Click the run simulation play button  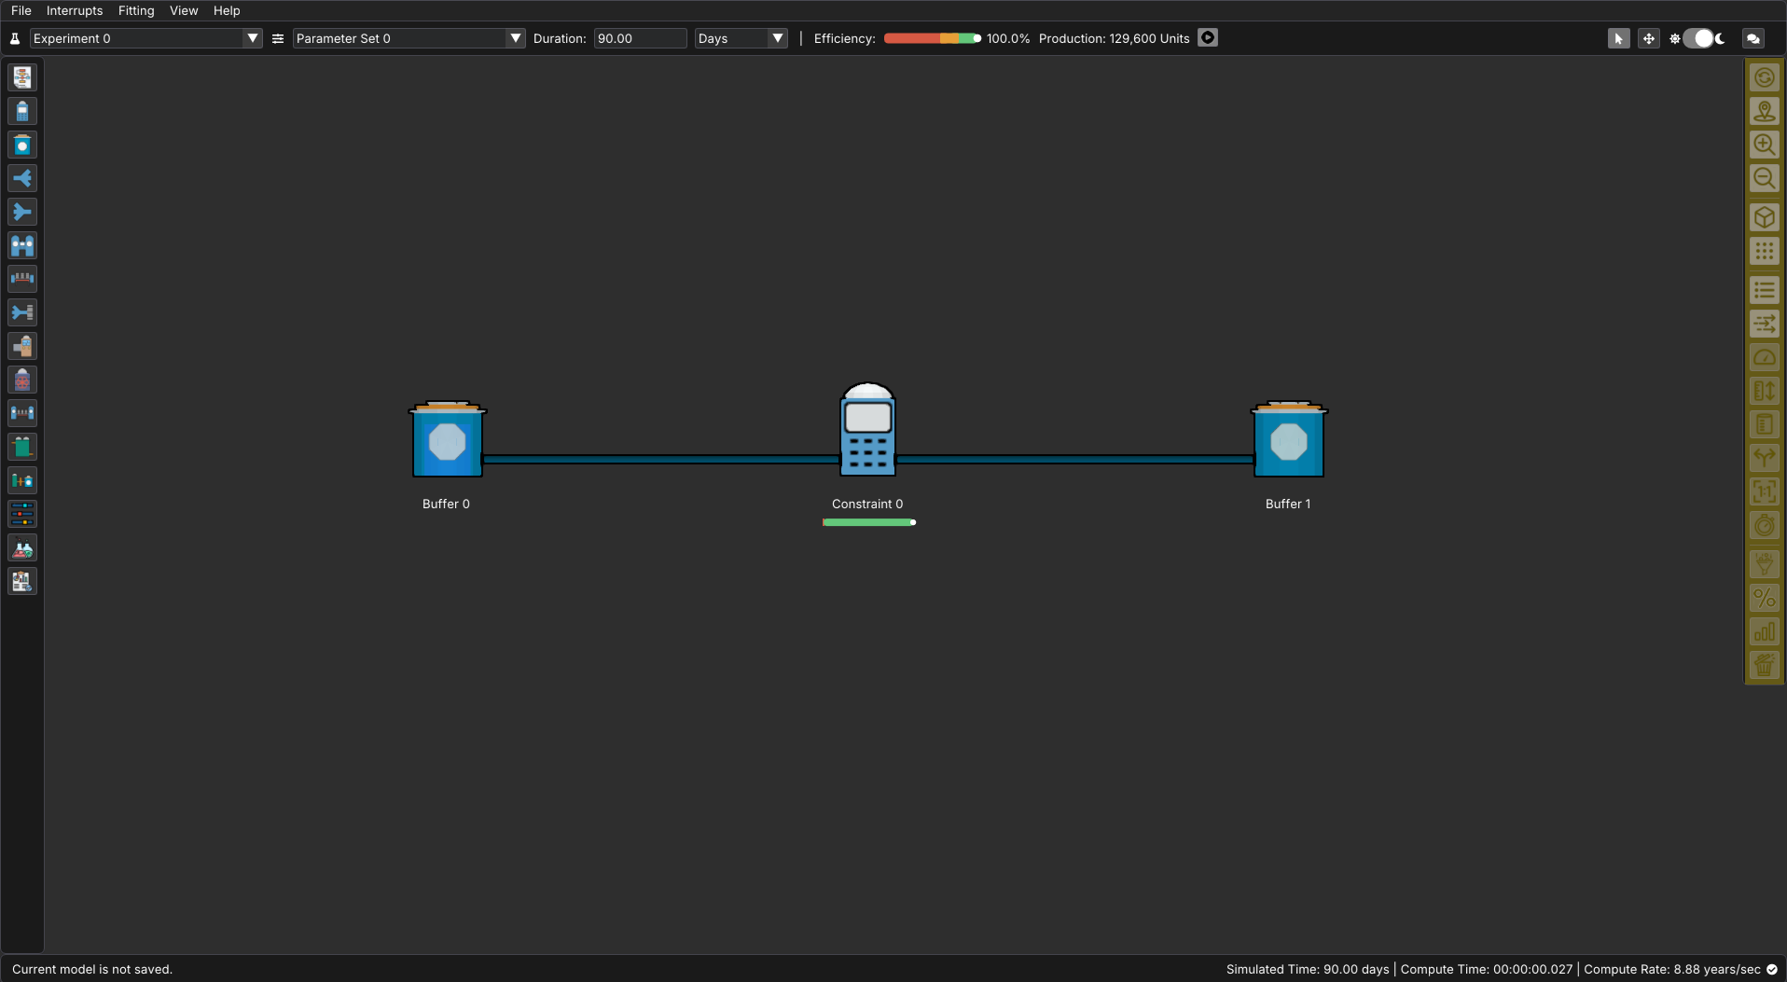click(x=1207, y=38)
